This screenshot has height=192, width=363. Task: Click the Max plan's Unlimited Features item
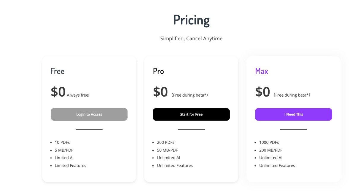click(277, 165)
